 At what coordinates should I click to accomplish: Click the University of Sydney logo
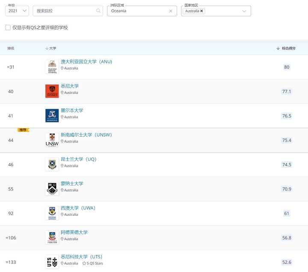52,91
